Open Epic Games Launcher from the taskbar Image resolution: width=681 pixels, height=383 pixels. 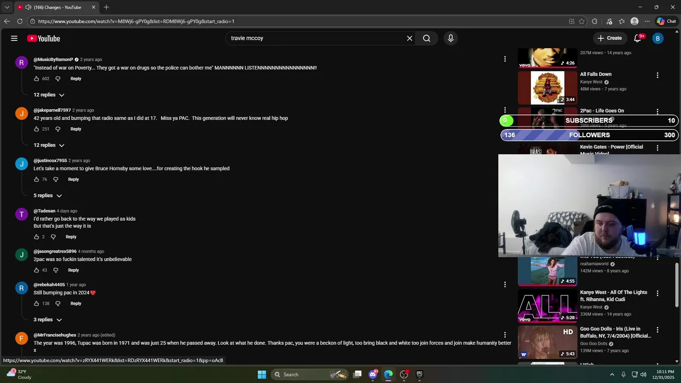[419, 374]
